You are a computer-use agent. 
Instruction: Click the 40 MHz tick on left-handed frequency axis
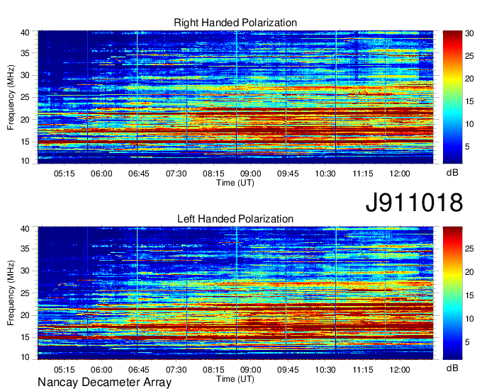[x=25, y=229]
